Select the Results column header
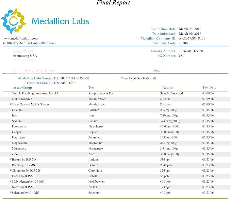 click(168, 88)
